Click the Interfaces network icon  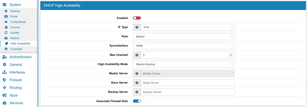4,72
